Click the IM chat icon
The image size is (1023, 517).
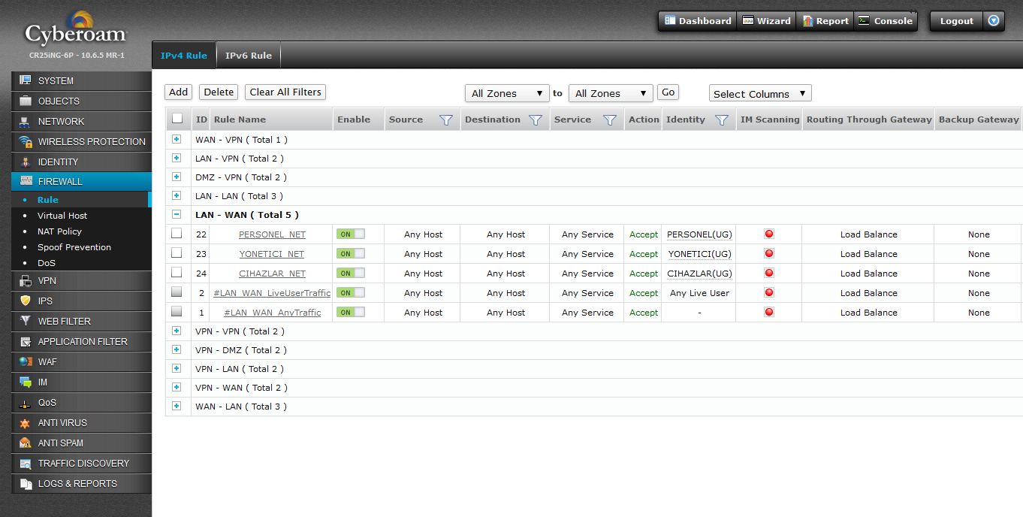pyautogui.click(x=26, y=382)
